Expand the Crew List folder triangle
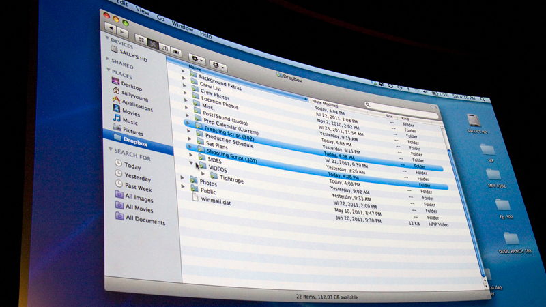Viewport: 546px width, 307px height. click(184, 78)
